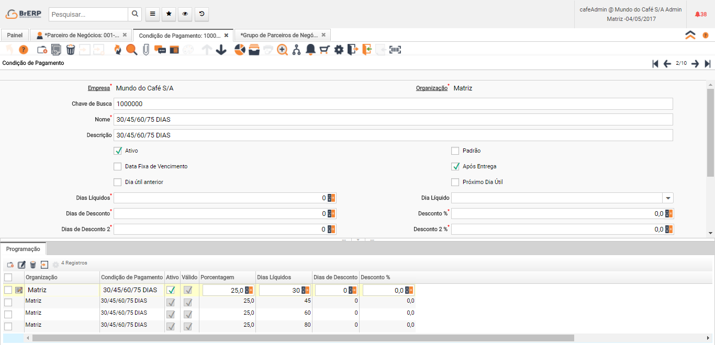Click the barcode icon in toolbar
Image resolution: width=715 pixels, height=345 pixels.
point(395,50)
